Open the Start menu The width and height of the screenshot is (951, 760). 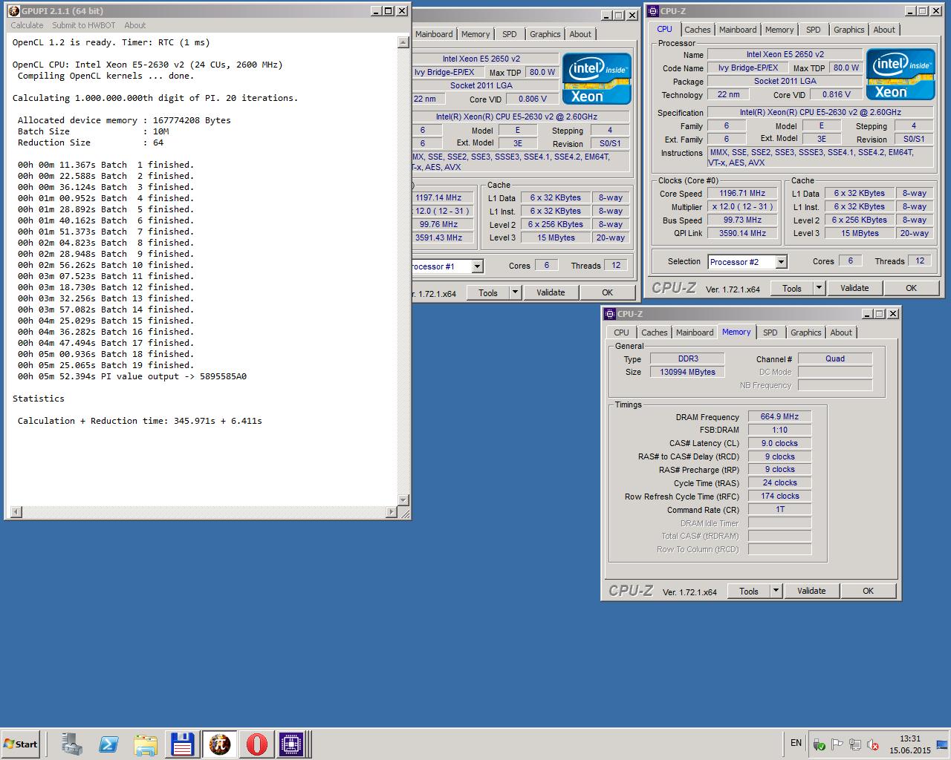(x=21, y=744)
